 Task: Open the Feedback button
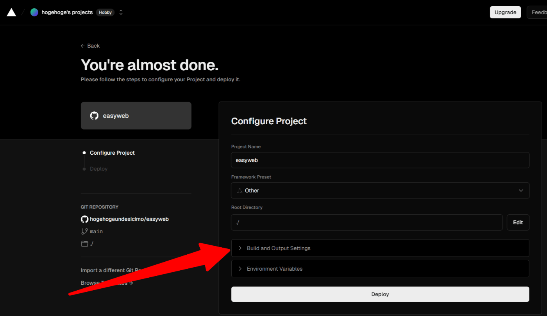[x=537, y=12]
